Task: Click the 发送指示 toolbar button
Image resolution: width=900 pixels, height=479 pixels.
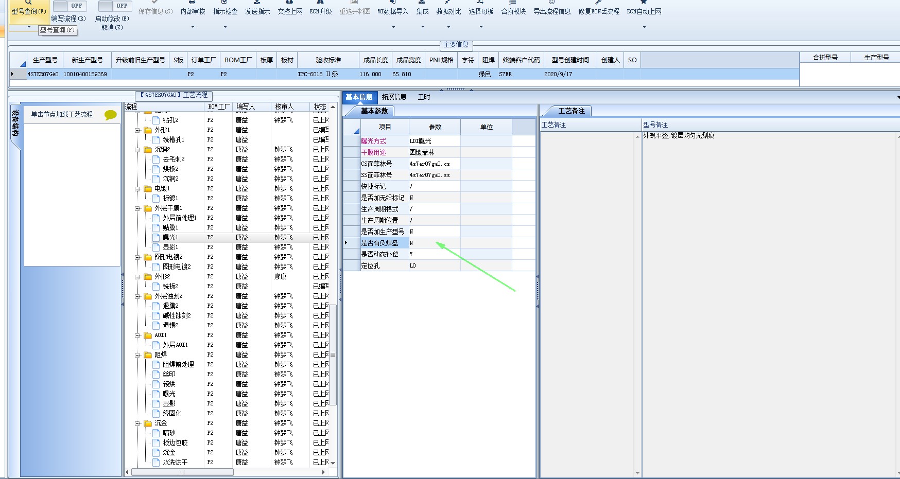Action: tap(257, 9)
